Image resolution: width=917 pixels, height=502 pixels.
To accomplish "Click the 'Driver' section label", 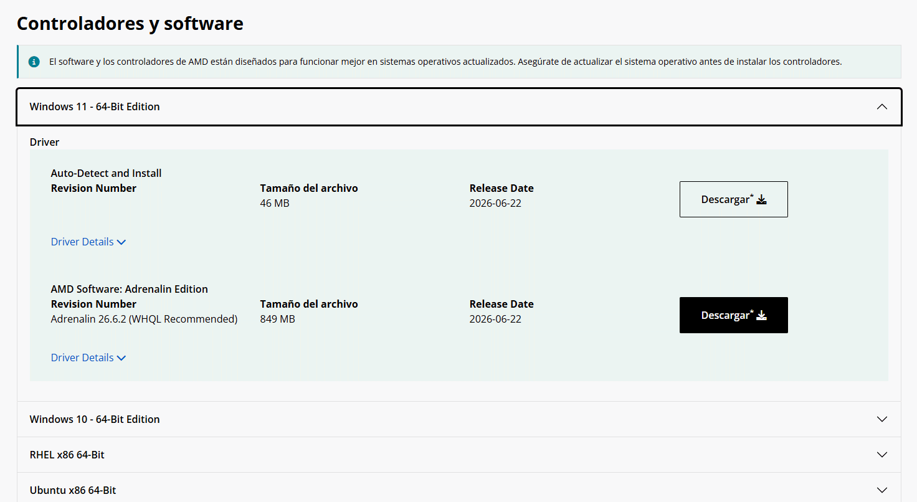I will (x=45, y=142).
